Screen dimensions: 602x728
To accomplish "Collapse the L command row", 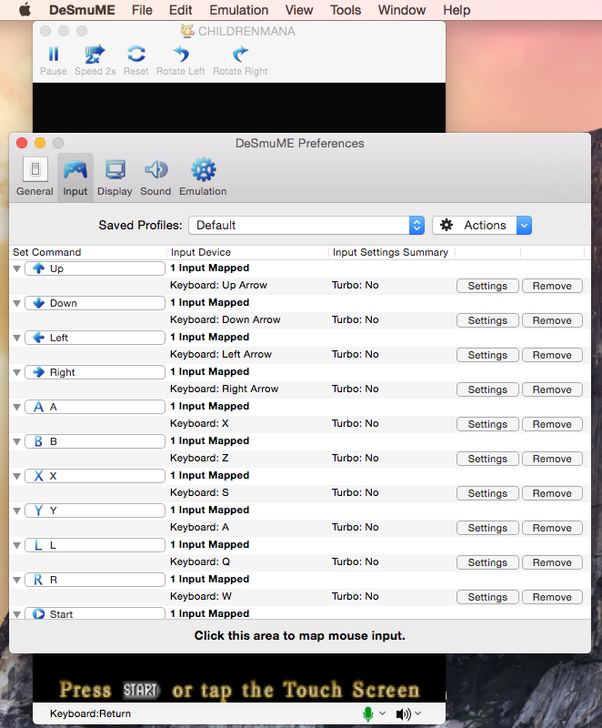I will click(x=16, y=545).
